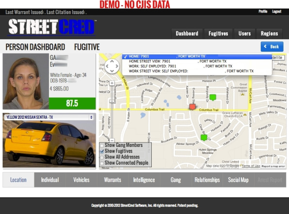
Task: Click the red fugitive map marker
Action: [192, 107]
